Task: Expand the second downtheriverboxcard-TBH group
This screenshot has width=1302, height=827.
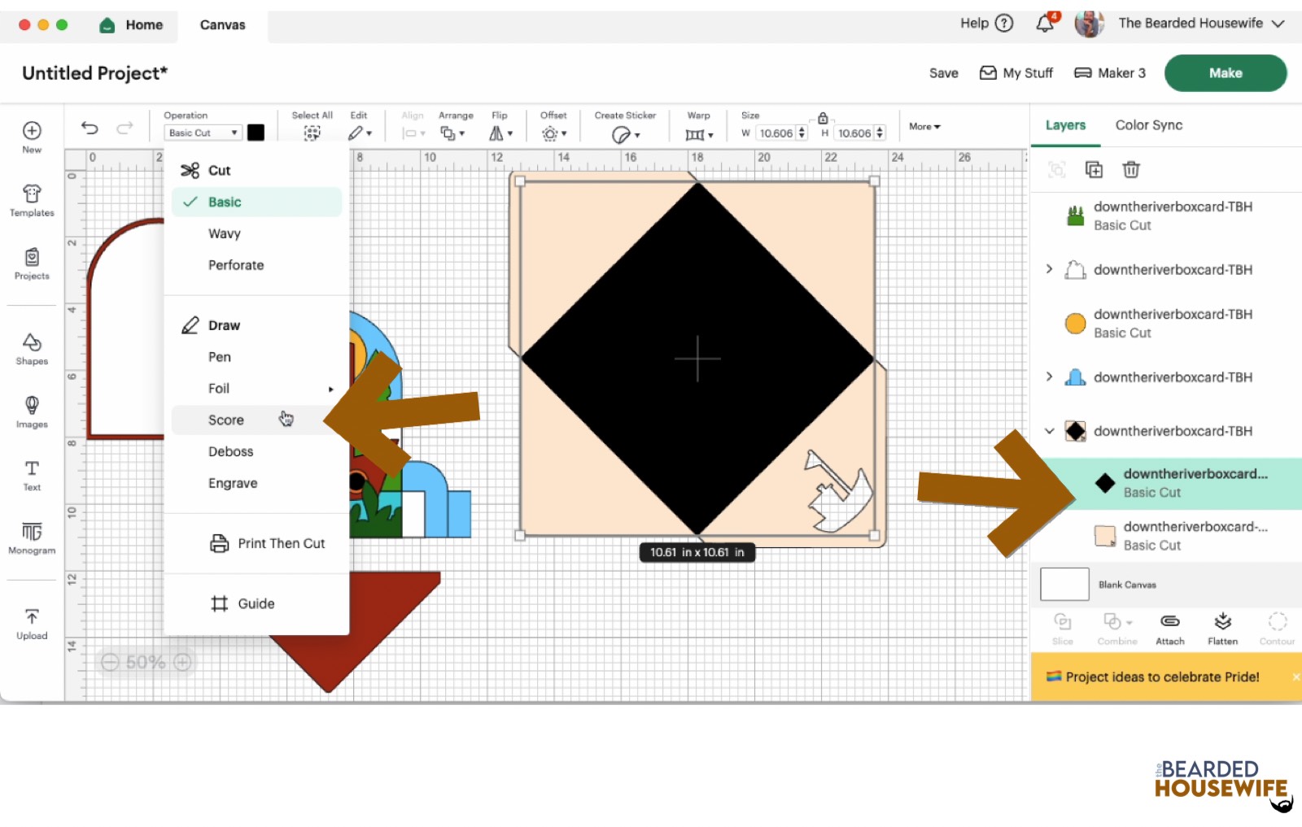Action: pyautogui.click(x=1049, y=269)
